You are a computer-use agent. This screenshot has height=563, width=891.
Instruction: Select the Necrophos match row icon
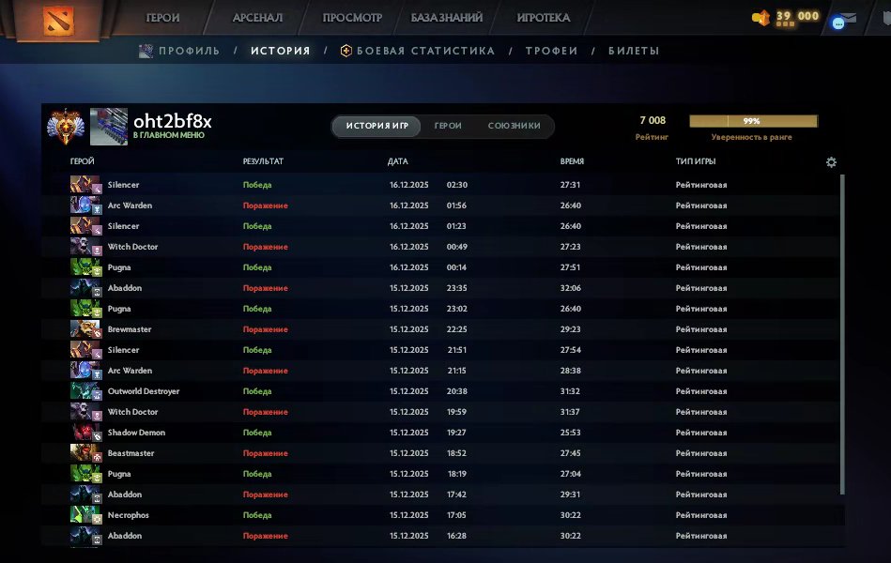(85, 515)
